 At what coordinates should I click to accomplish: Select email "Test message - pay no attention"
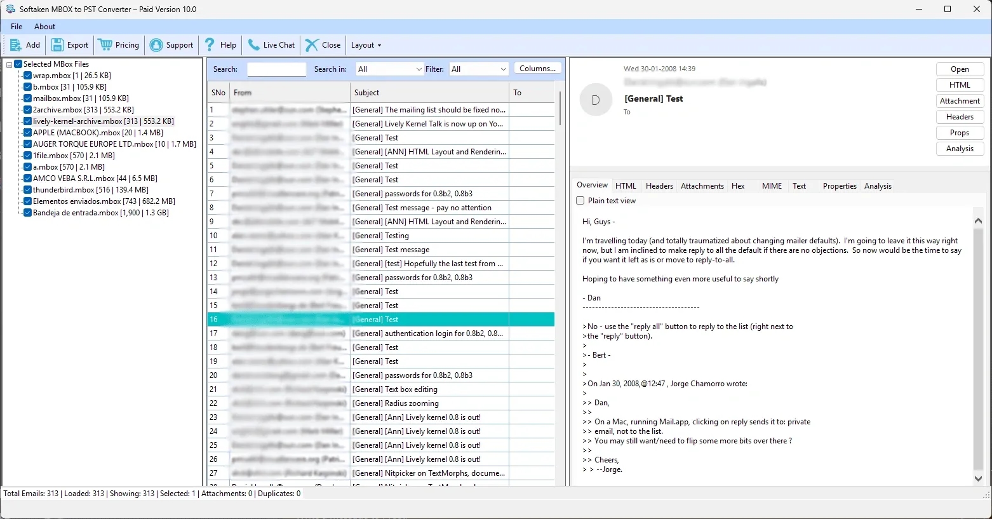pos(381,208)
